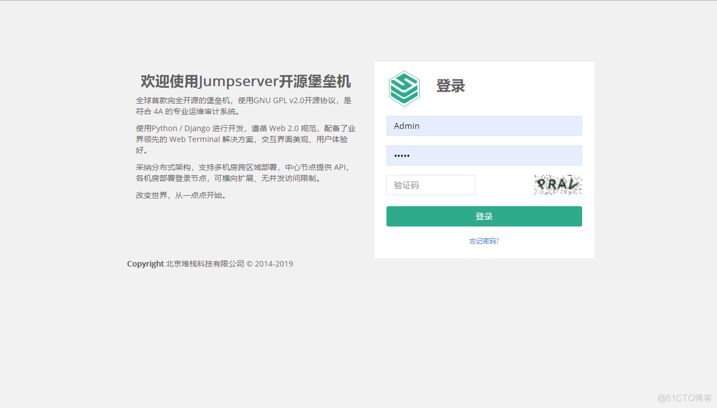Click the line 改变世界，从一点点开始。

(x=182, y=195)
